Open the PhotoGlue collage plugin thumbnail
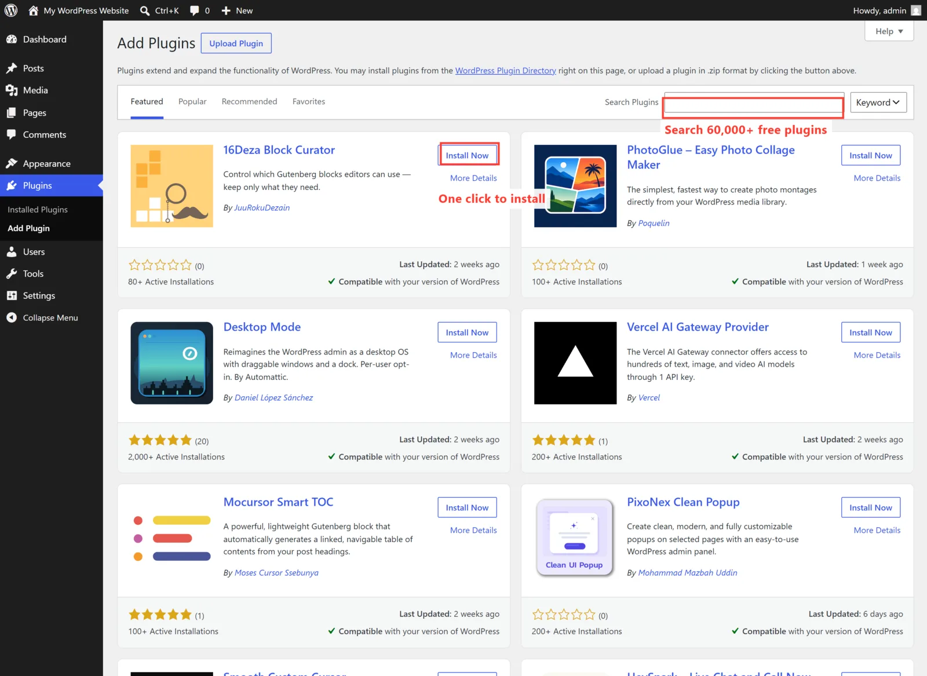This screenshot has width=927, height=676. [575, 186]
